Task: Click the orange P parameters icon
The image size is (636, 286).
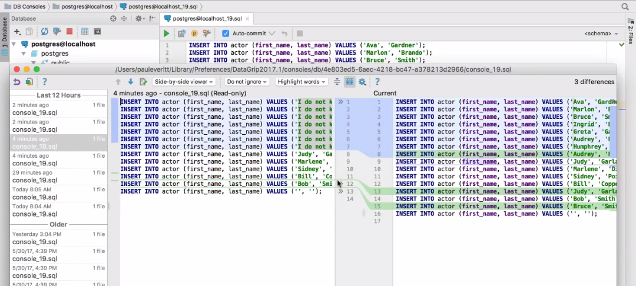Action: (x=194, y=34)
